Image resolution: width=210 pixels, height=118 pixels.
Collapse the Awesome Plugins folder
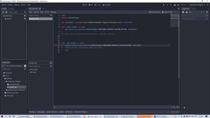[x=5, y=81]
